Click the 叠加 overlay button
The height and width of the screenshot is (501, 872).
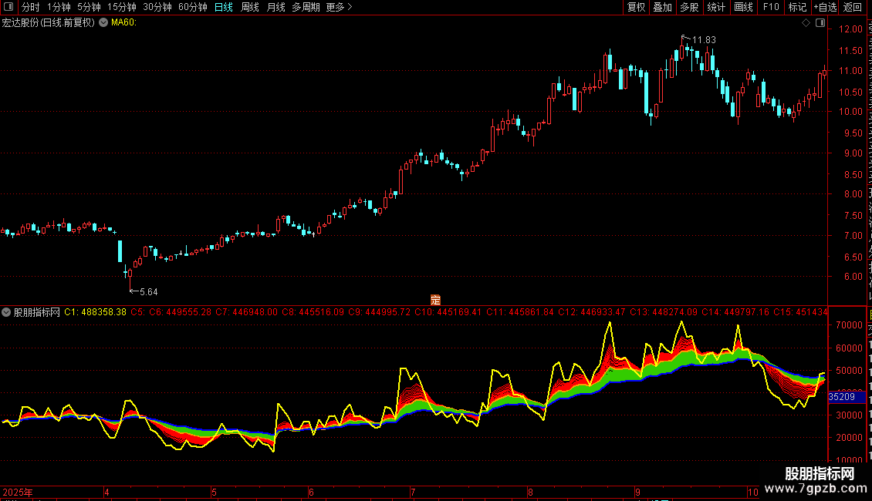pyautogui.click(x=662, y=7)
